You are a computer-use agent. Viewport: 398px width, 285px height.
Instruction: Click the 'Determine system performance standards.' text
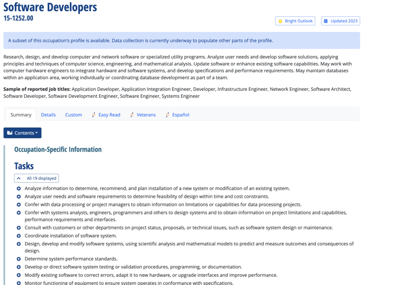pyautogui.click(x=71, y=259)
